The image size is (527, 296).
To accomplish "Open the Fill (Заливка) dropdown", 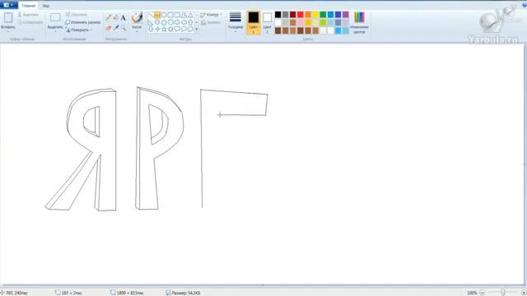I will coord(211,22).
